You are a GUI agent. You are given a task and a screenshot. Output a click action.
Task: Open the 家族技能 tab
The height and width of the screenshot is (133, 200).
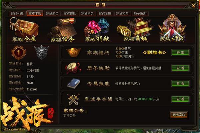click(x=70, y=13)
